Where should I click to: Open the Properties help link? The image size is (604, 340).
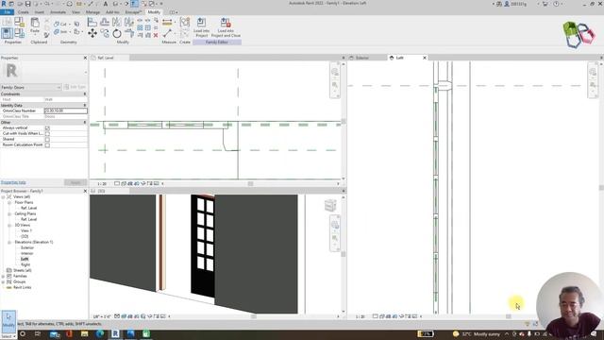point(13,182)
